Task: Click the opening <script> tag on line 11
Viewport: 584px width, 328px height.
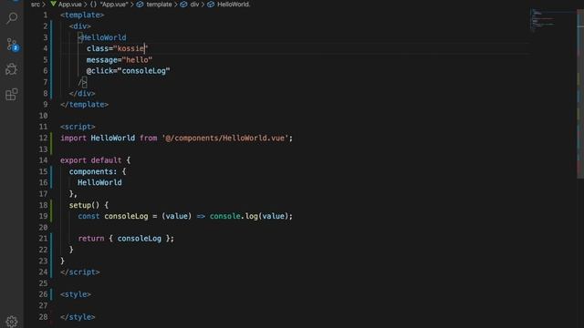Action: click(78, 127)
